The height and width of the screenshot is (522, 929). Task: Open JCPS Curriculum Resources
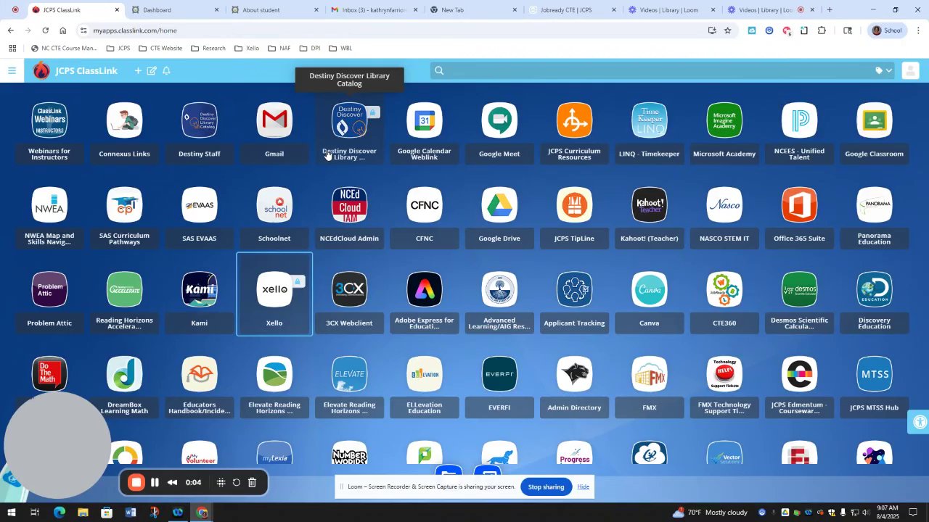pyautogui.click(x=574, y=132)
